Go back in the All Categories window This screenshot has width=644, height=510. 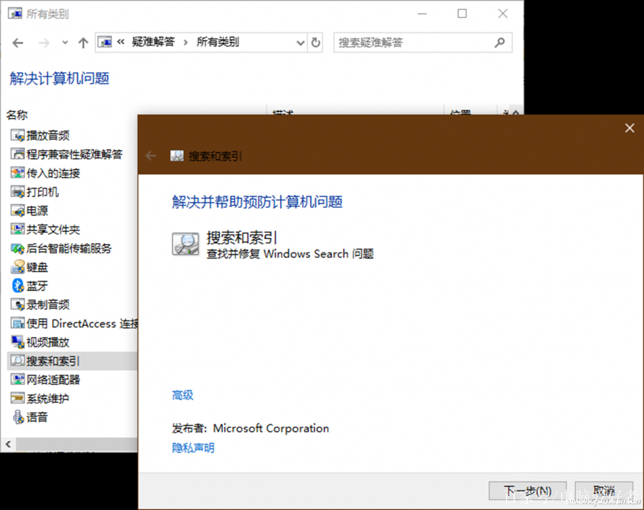18,43
